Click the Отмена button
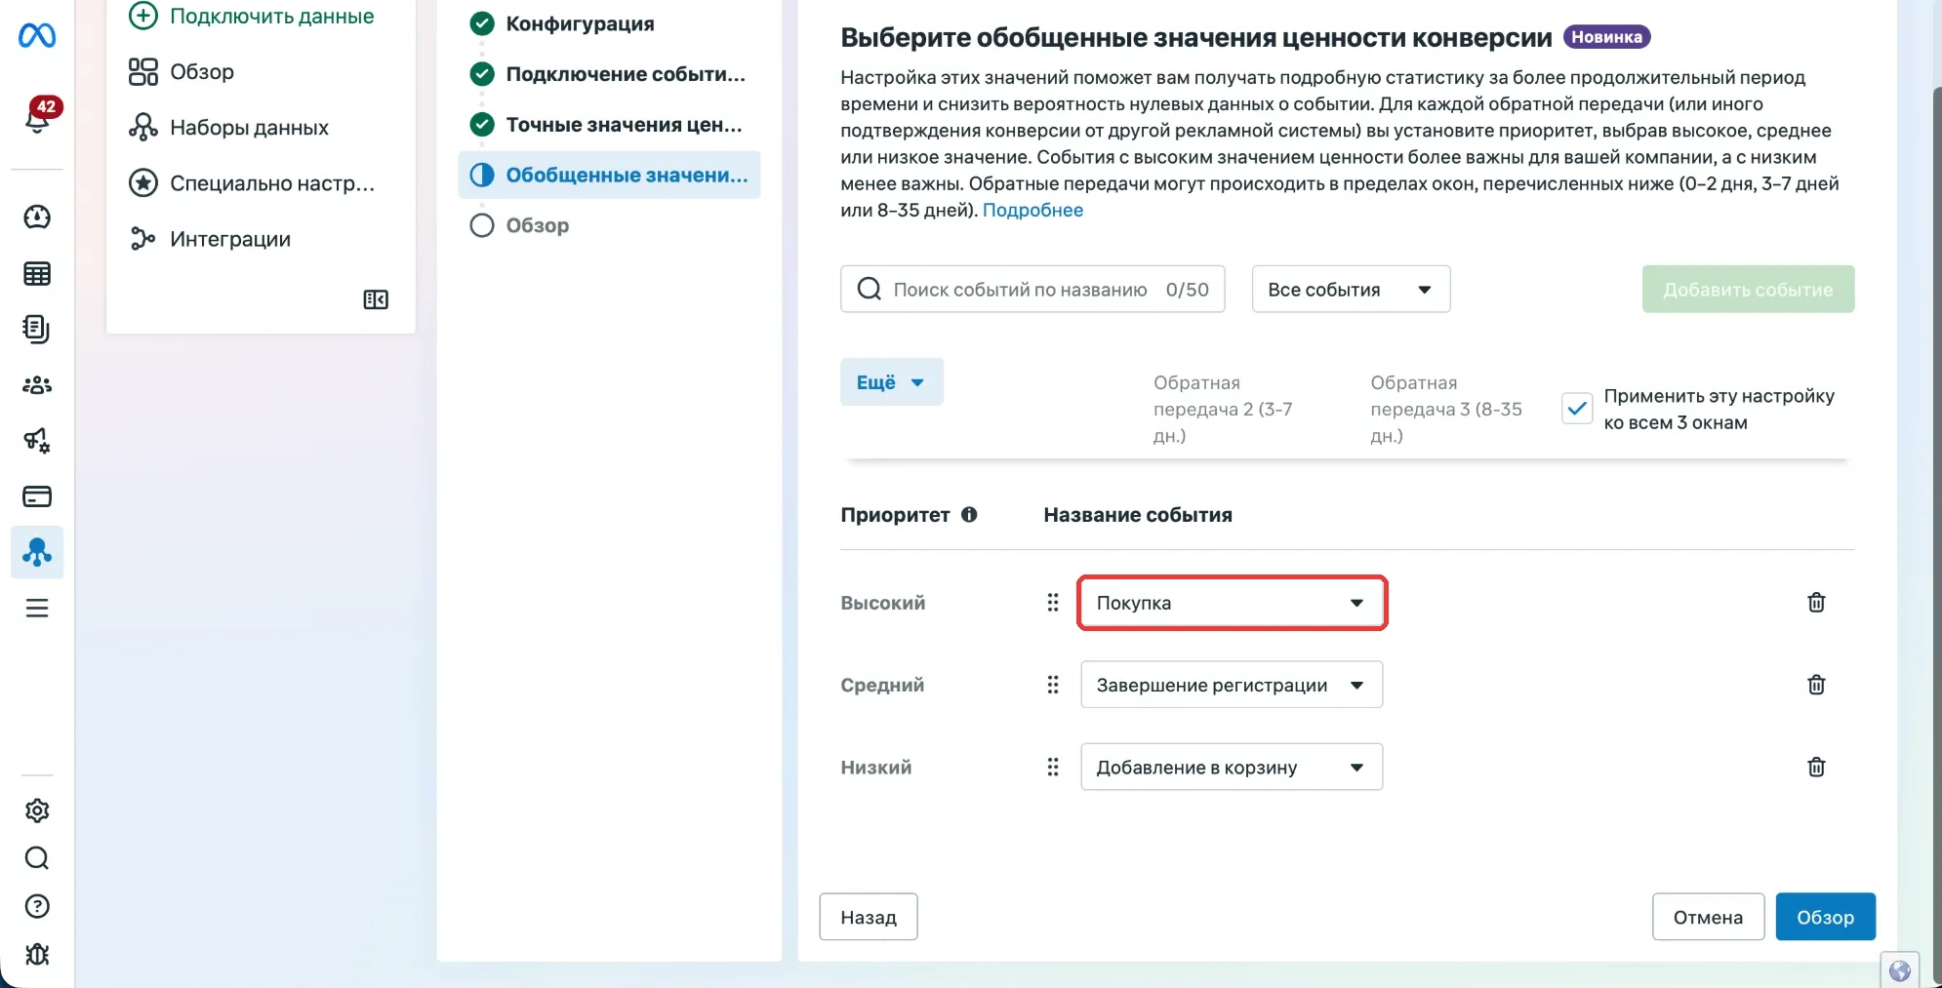This screenshot has width=1942, height=988. pos(1708,917)
